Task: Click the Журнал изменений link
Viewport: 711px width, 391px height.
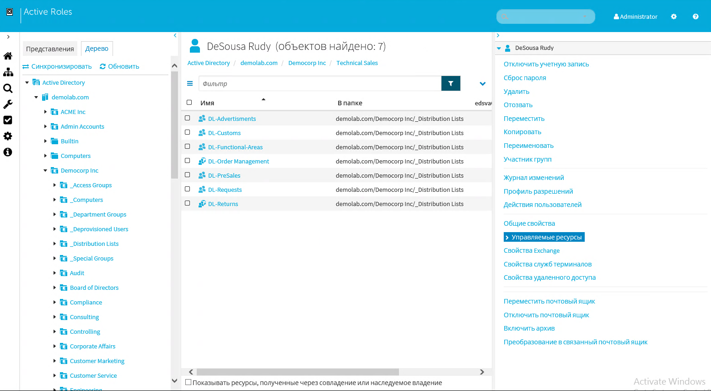Action: (534, 178)
